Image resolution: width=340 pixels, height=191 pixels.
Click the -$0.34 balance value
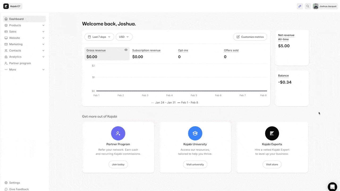[285, 82]
